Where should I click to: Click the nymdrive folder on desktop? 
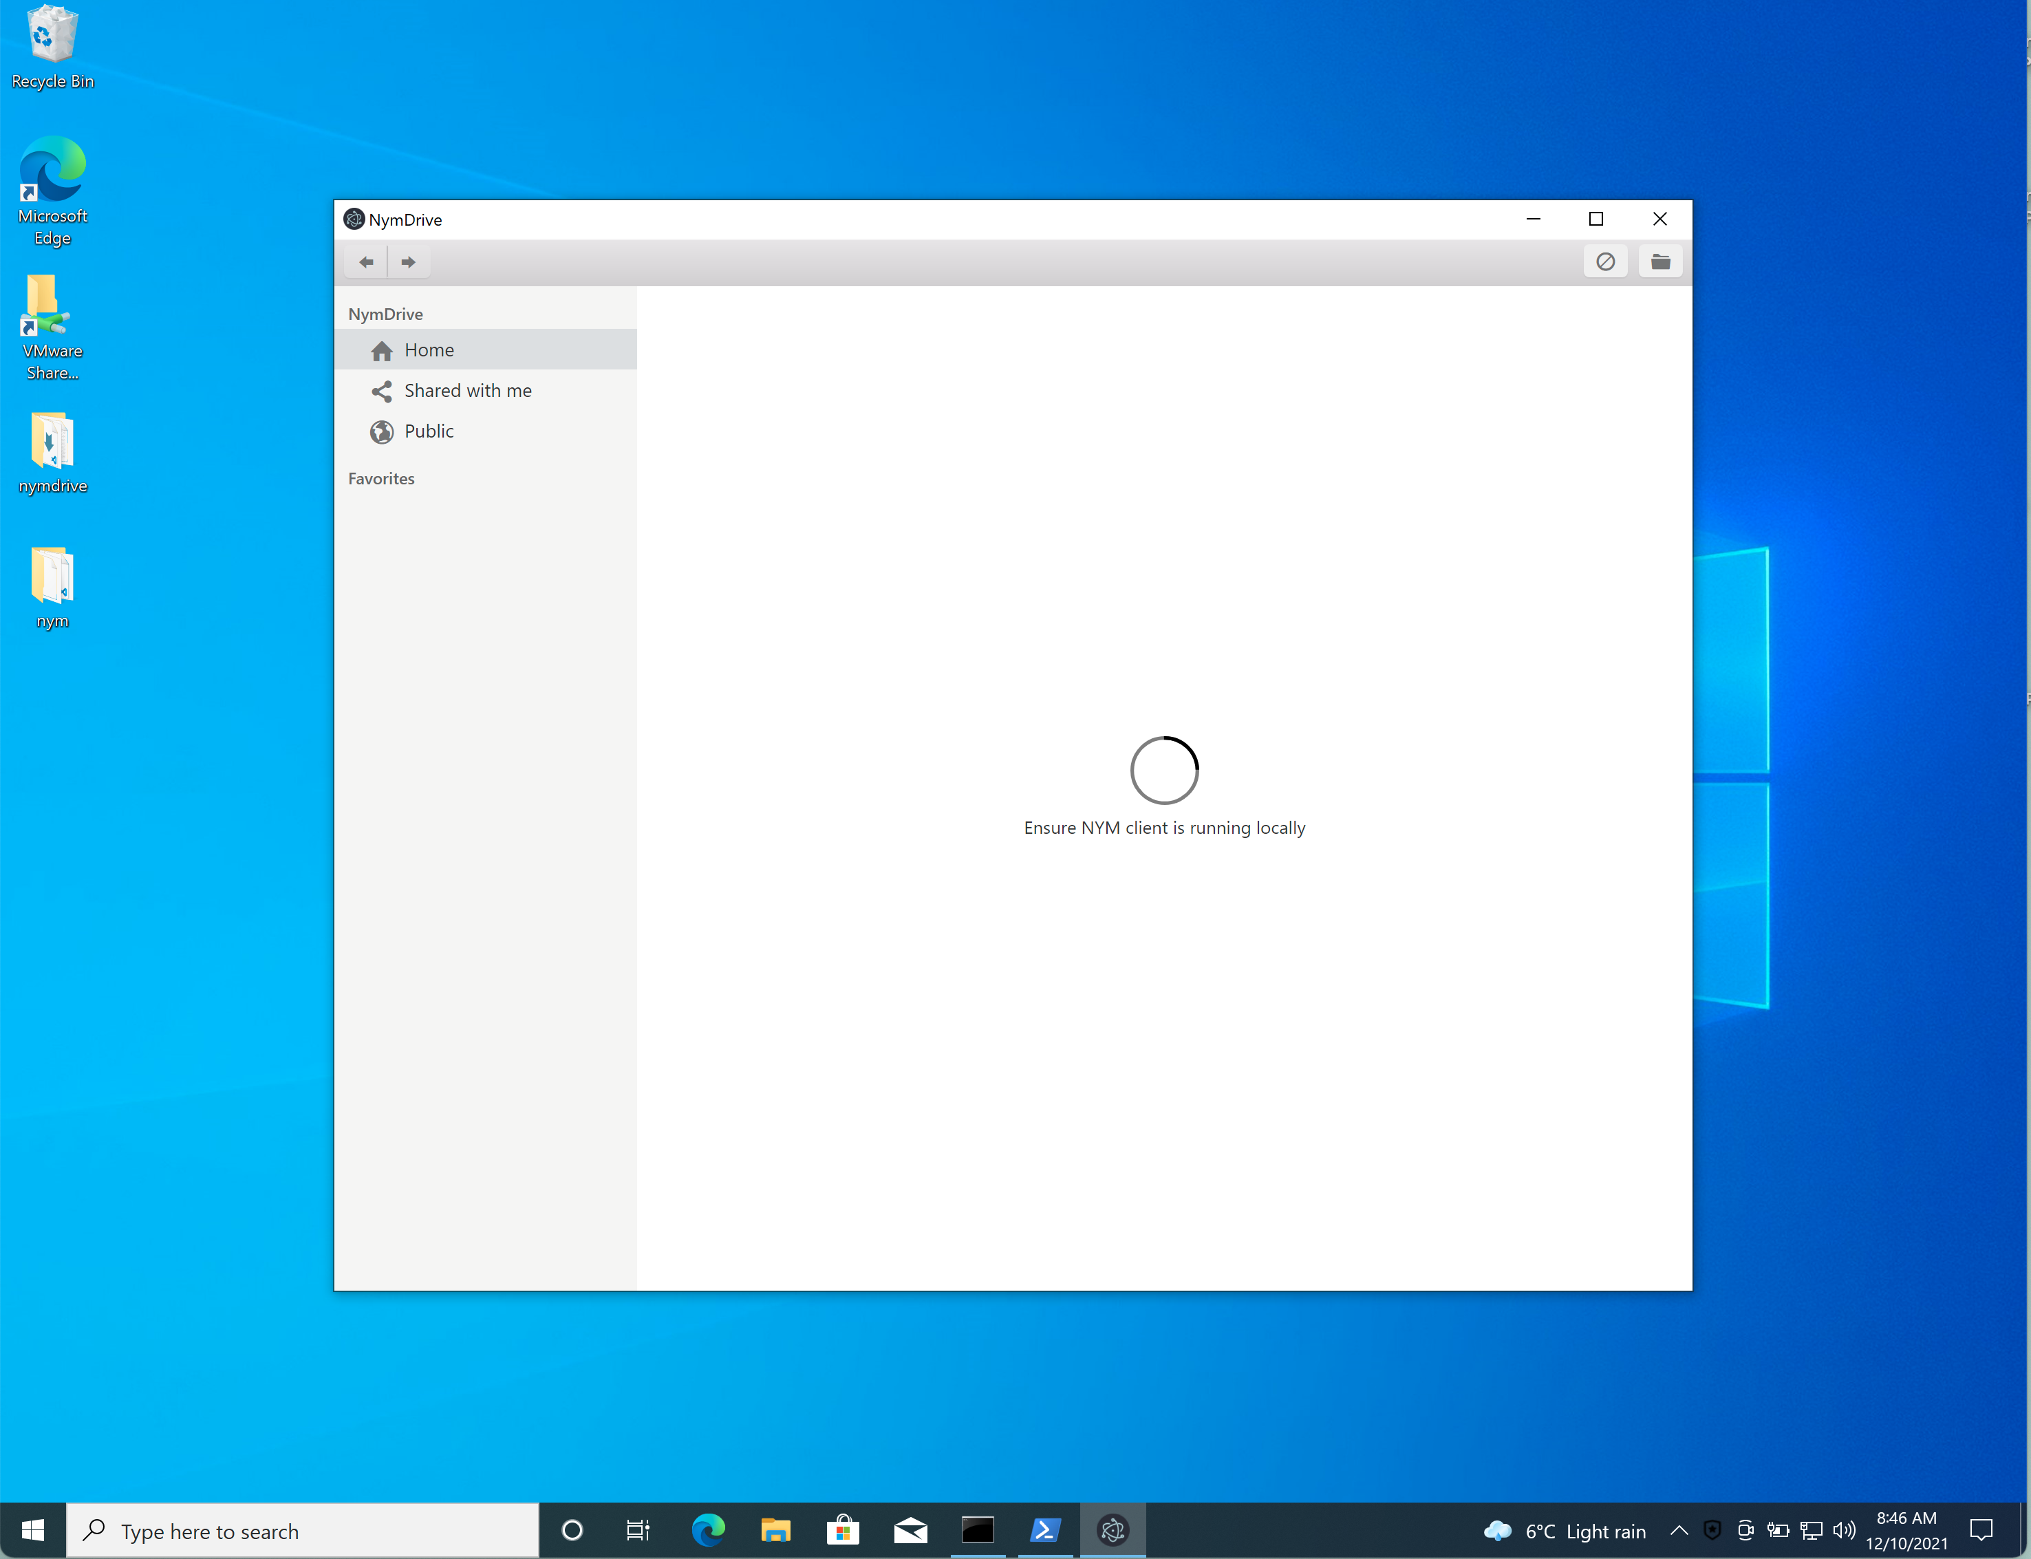coord(52,453)
